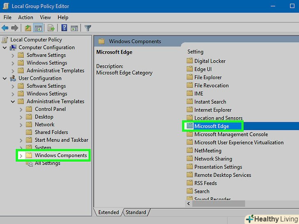
Task: Expand the Windows Components tree node
Action: (21, 156)
